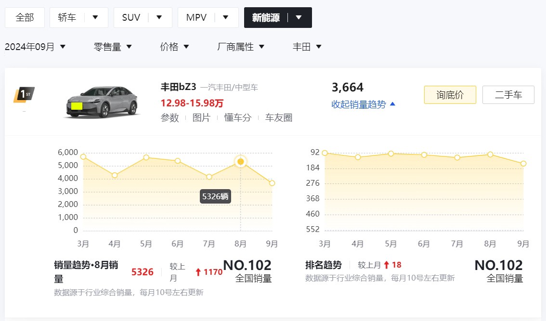This screenshot has height=321, width=546.
Task: Select the 全部 category tab
Action: tap(25, 17)
